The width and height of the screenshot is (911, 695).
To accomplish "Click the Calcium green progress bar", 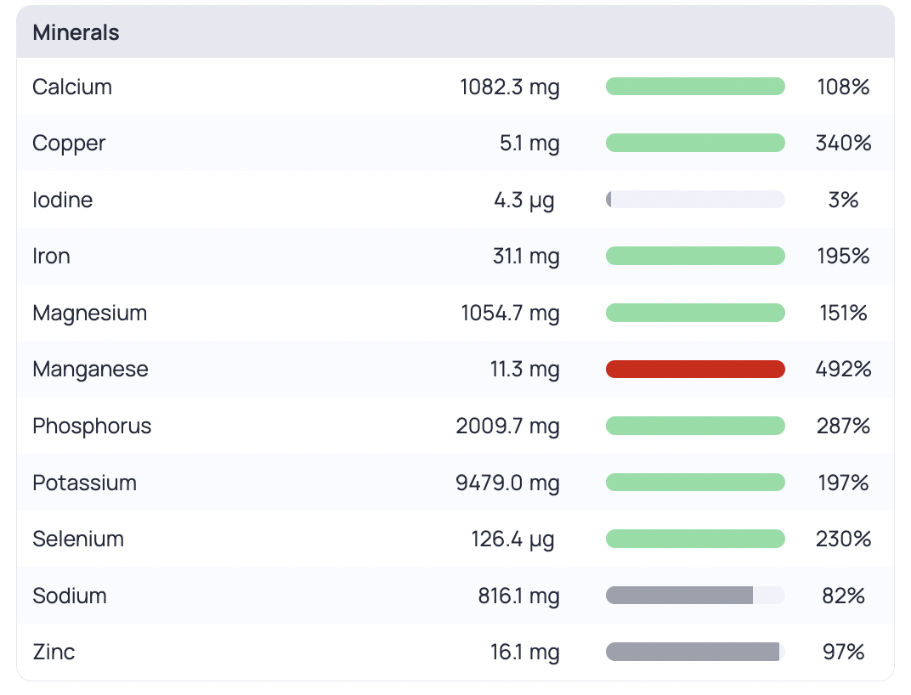I will pos(695,87).
